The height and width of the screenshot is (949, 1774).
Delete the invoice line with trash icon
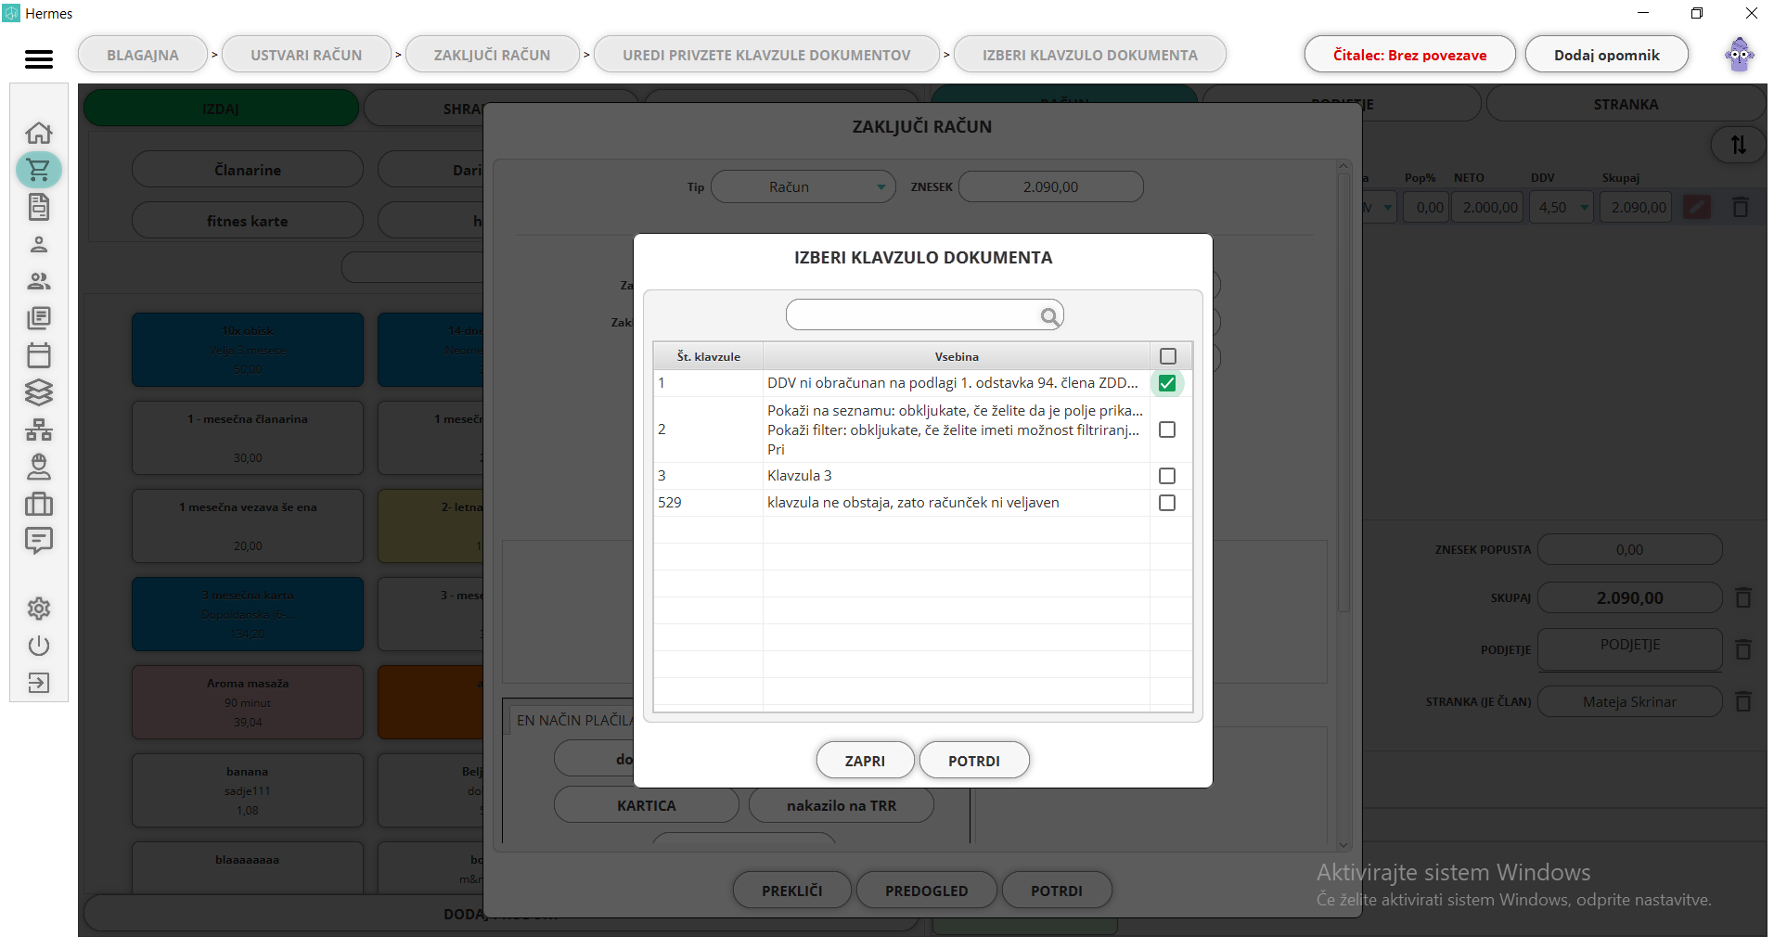(1741, 208)
